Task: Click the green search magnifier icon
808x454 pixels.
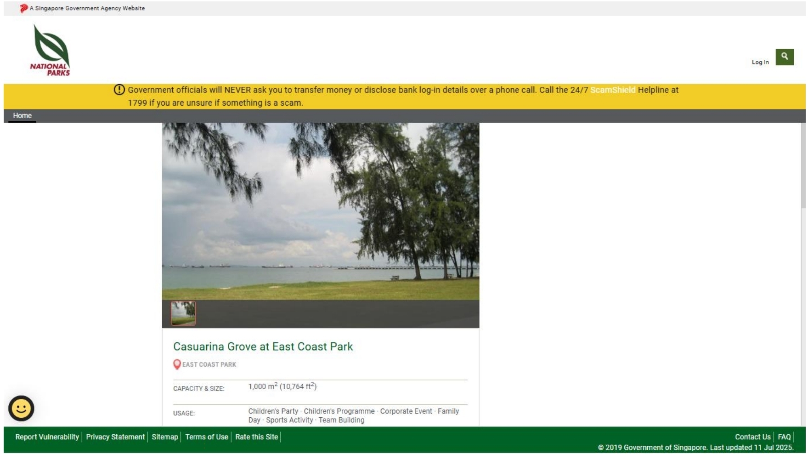Action: click(784, 57)
